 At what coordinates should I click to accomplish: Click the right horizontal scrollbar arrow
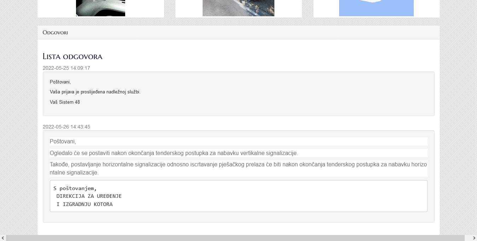click(474, 238)
